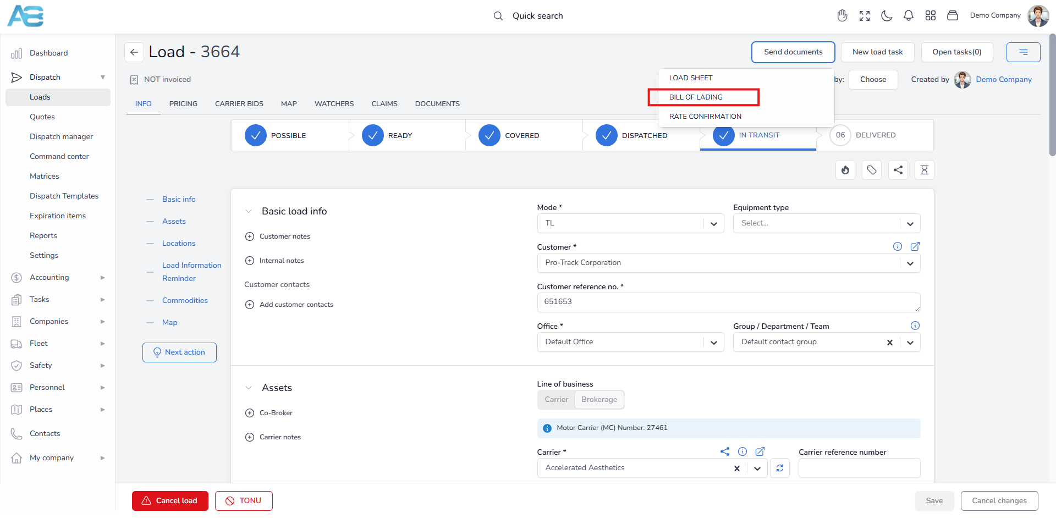Add Customer notes plus icon
The width and height of the screenshot is (1056, 518).
click(250, 236)
